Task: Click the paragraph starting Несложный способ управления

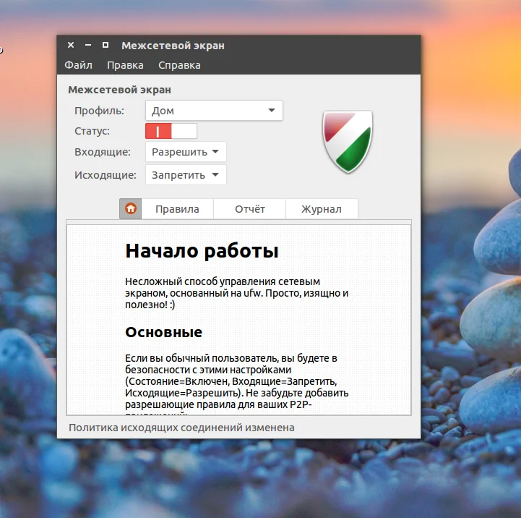Action: coord(236,293)
